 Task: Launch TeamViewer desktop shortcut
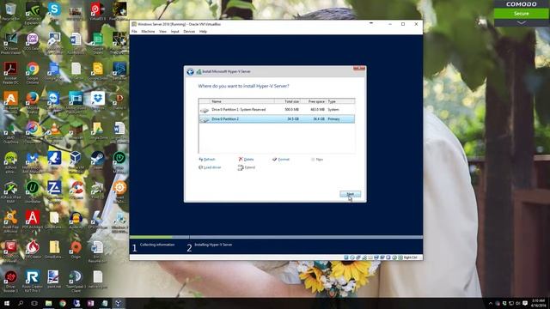coord(54,101)
